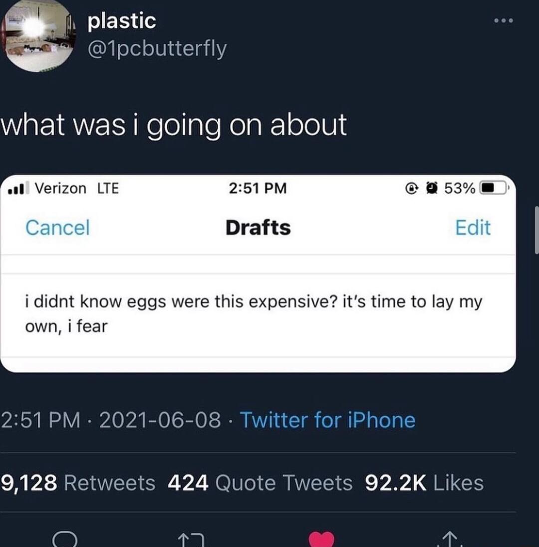
Task: View the 9,128 Retweets list
Action: [78, 483]
